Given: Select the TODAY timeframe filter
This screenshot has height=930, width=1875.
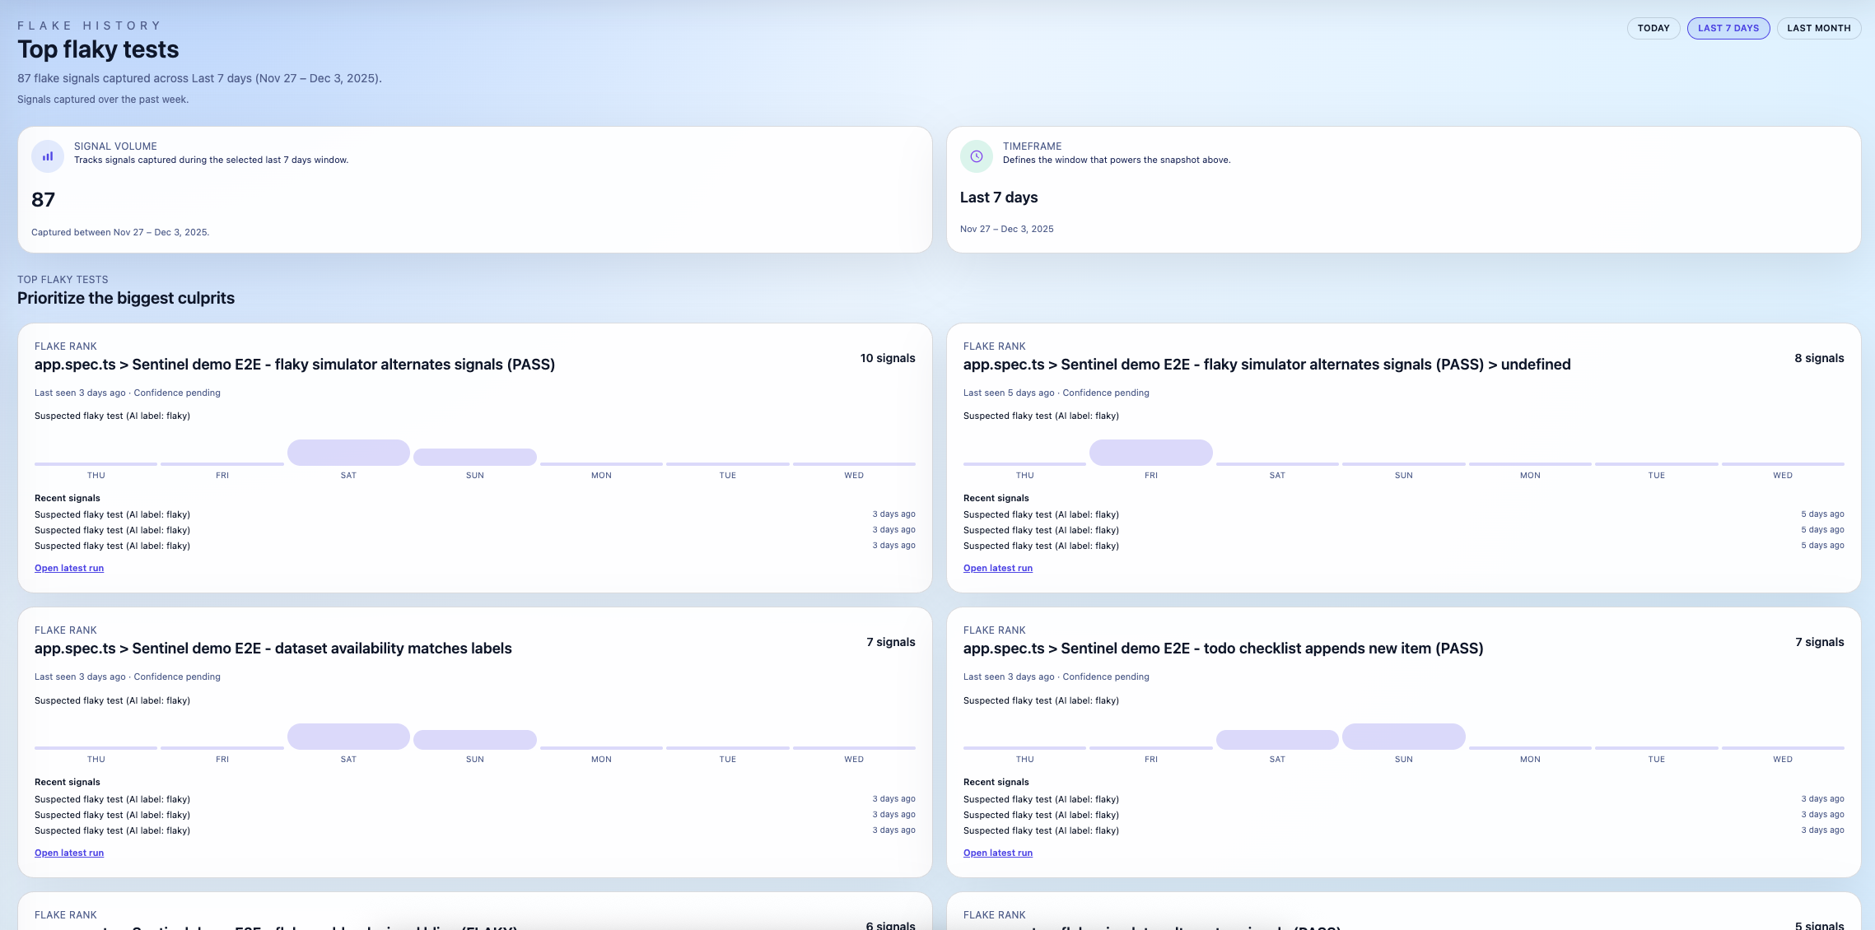Looking at the screenshot, I should [x=1653, y=27].
